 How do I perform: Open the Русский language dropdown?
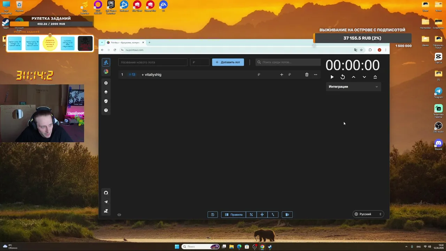coord(368,214)
